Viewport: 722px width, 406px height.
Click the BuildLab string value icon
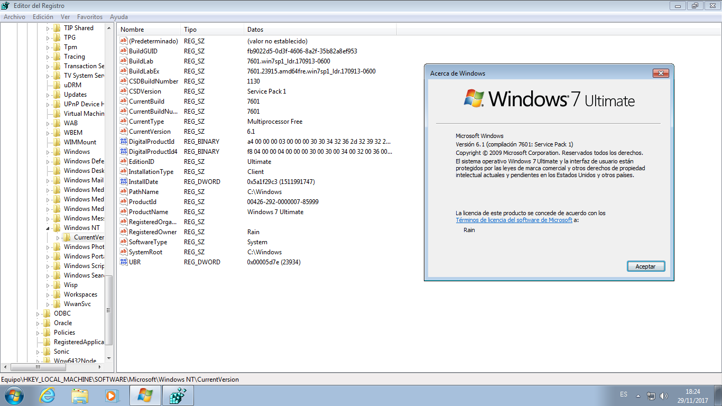coord(124,61)
